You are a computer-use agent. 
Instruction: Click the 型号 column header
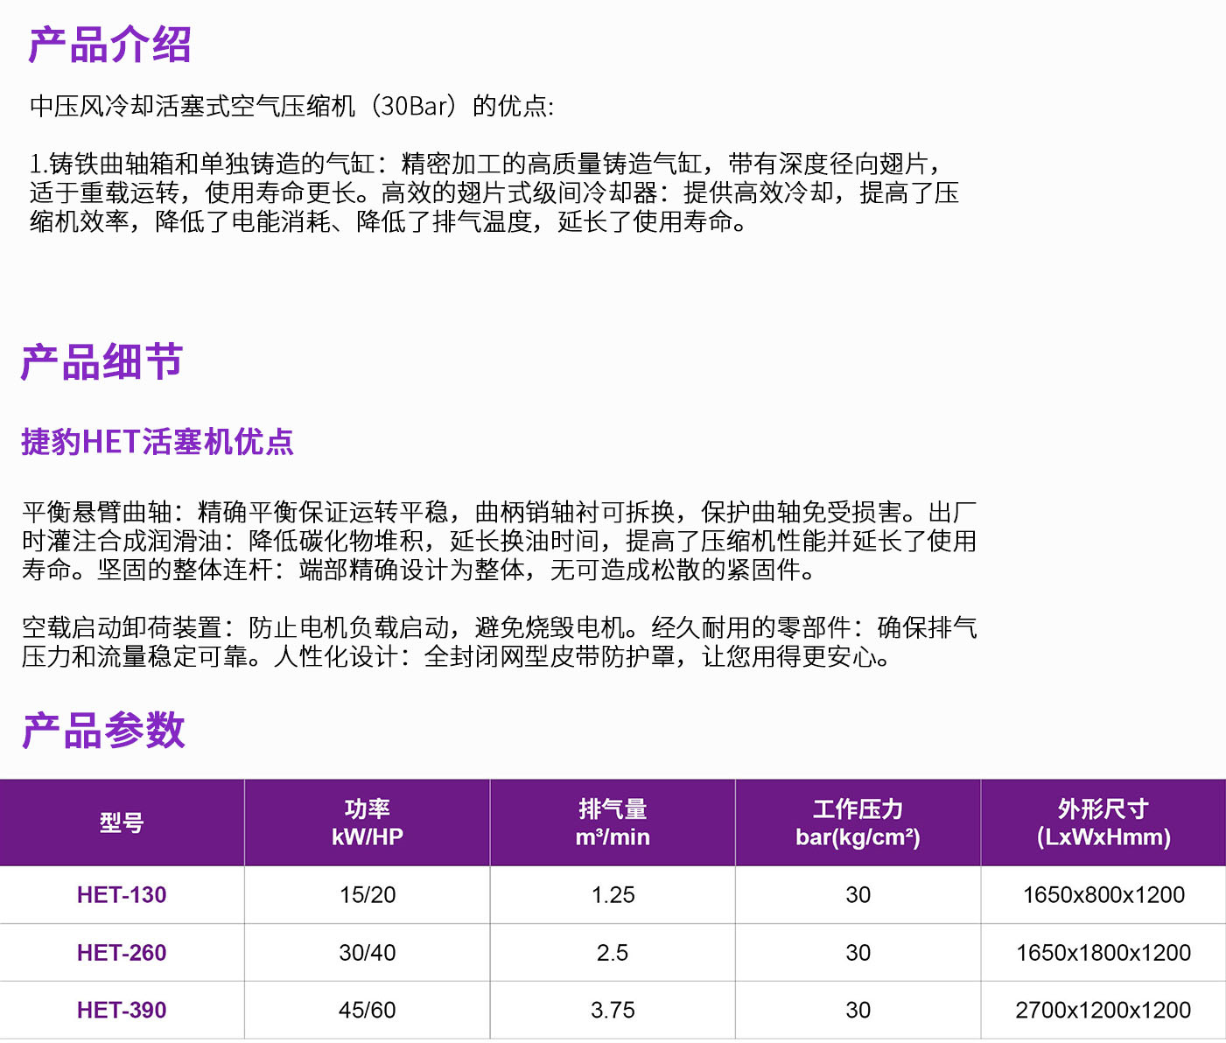(x=122, y=822)
